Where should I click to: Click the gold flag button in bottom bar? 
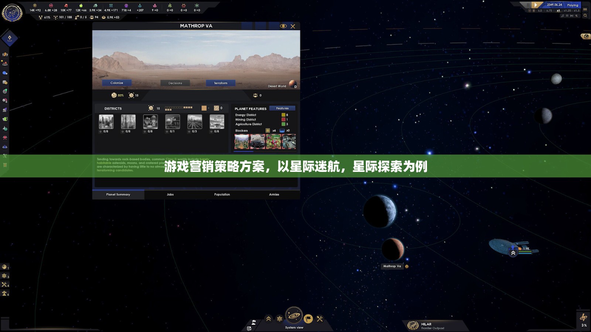click(308, 319)
